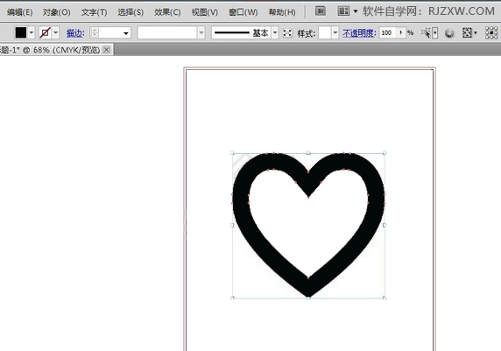This screenshot has height=351, width=501.
Task: Click the 不透明度 opacity link
Action: [359, 33]
